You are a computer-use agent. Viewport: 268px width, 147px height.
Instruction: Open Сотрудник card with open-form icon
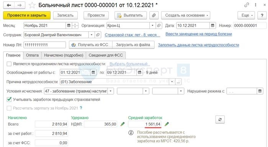98,35
